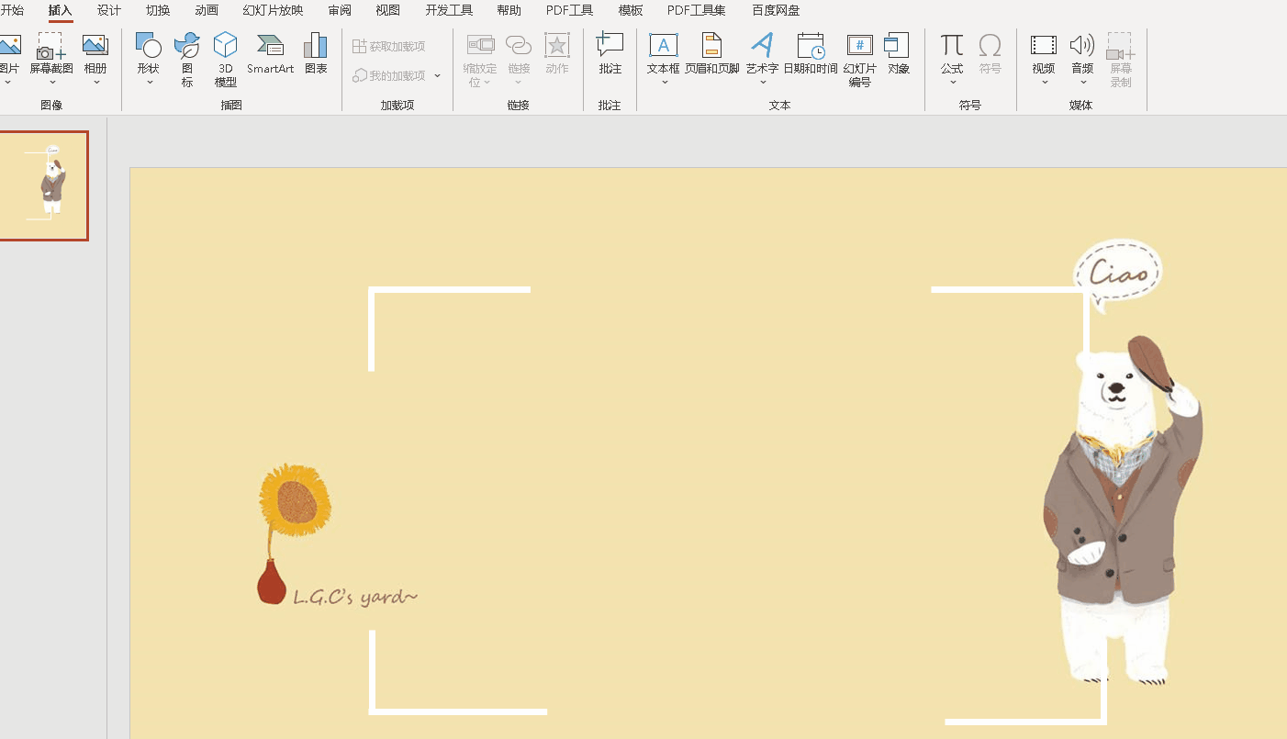Open the 开发工具 tab
The height and width of the screenshot is (739, 1287).
pyautogui.click(x=449, y=10)
